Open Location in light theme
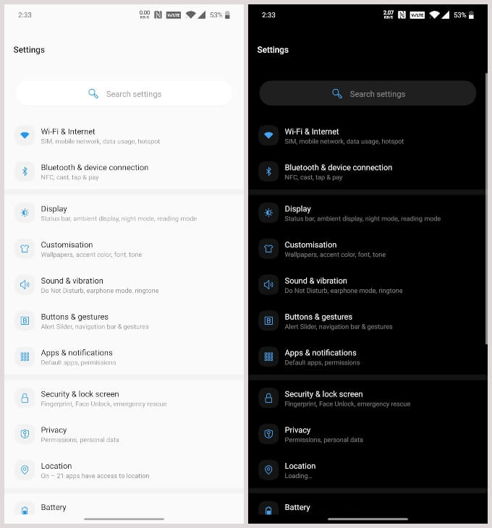This screenshot has width=492, height=528. (x=124, y=470)
